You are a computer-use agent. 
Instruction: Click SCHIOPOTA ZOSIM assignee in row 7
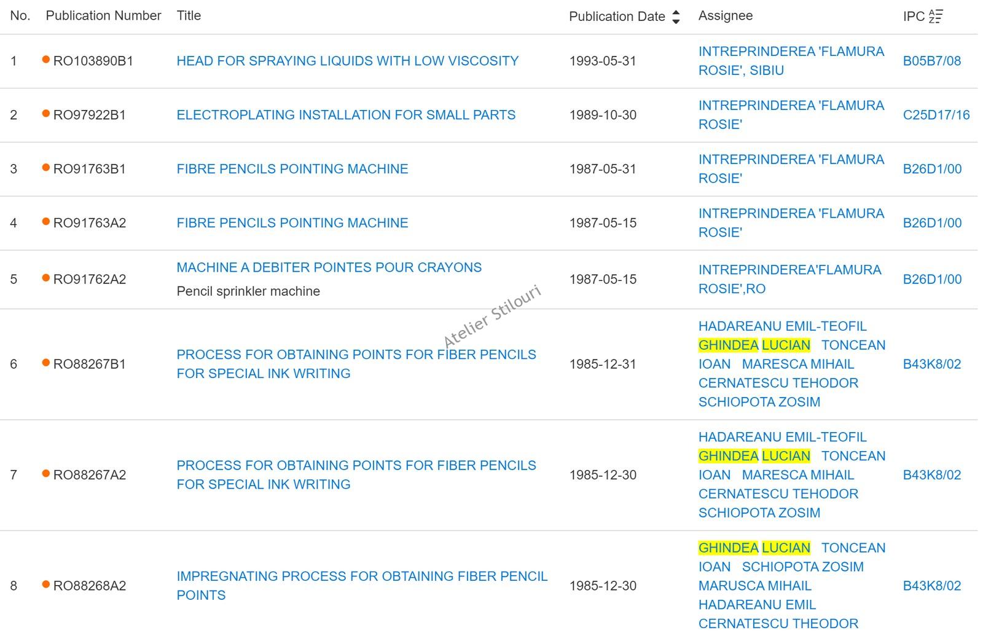coord(759,513)
